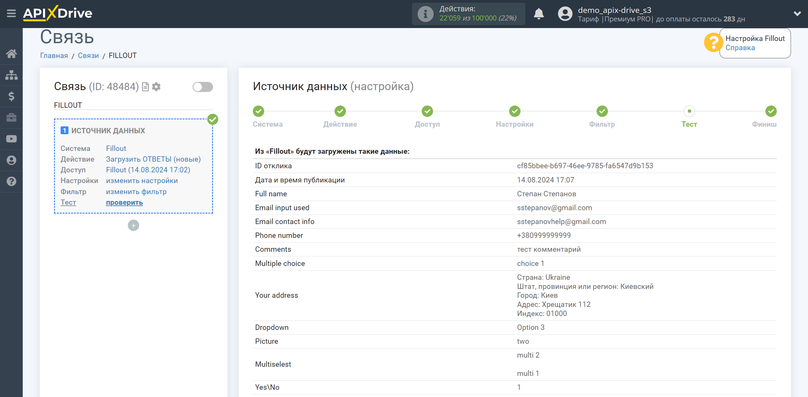Click the phone number +380999999999
The image size is (808, 397).
click(544, 235)
